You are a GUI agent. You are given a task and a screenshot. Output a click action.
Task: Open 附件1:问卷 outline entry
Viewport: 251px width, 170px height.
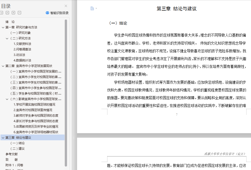[x=14, y=165]
